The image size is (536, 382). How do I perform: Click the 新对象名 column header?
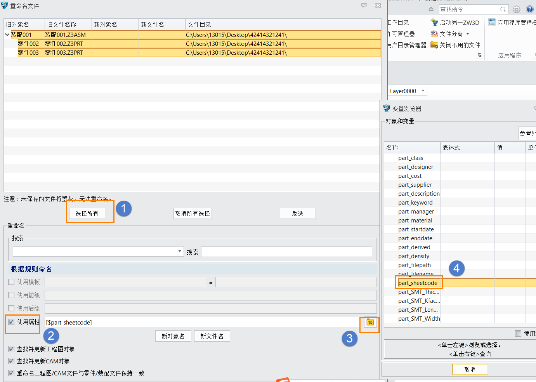pos(115,24)
